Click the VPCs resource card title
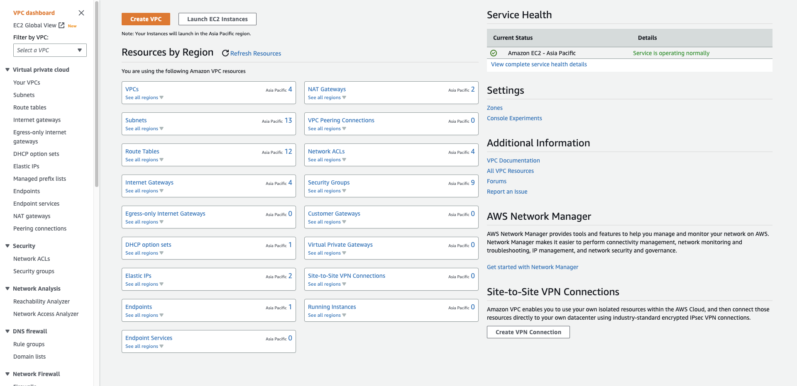 pos(132,89)
